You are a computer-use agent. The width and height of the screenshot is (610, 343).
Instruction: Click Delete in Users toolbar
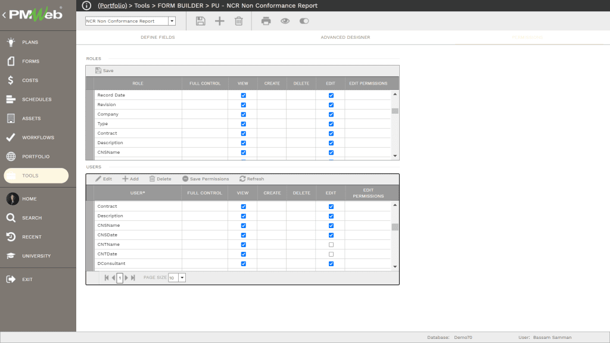[160, 179]
